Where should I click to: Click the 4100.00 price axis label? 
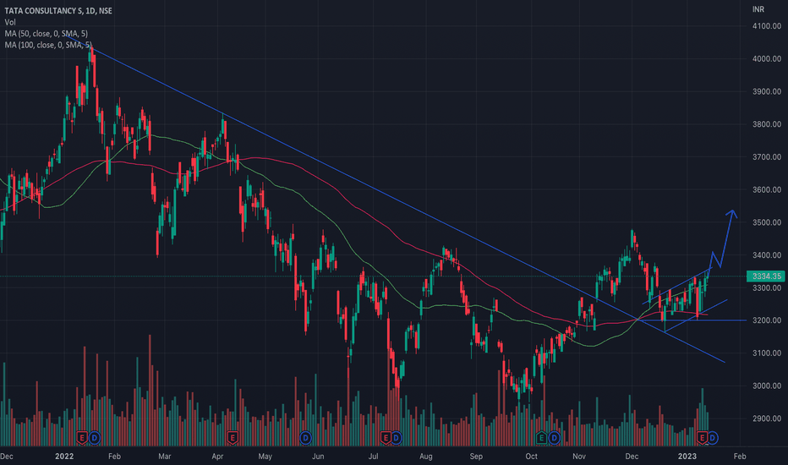(x=766, y=26)
